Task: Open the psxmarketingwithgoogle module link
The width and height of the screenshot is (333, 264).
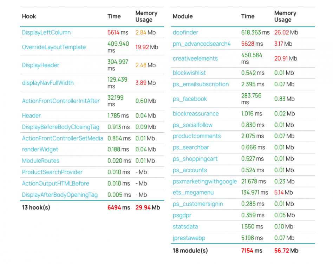Action: click(205, 182)
